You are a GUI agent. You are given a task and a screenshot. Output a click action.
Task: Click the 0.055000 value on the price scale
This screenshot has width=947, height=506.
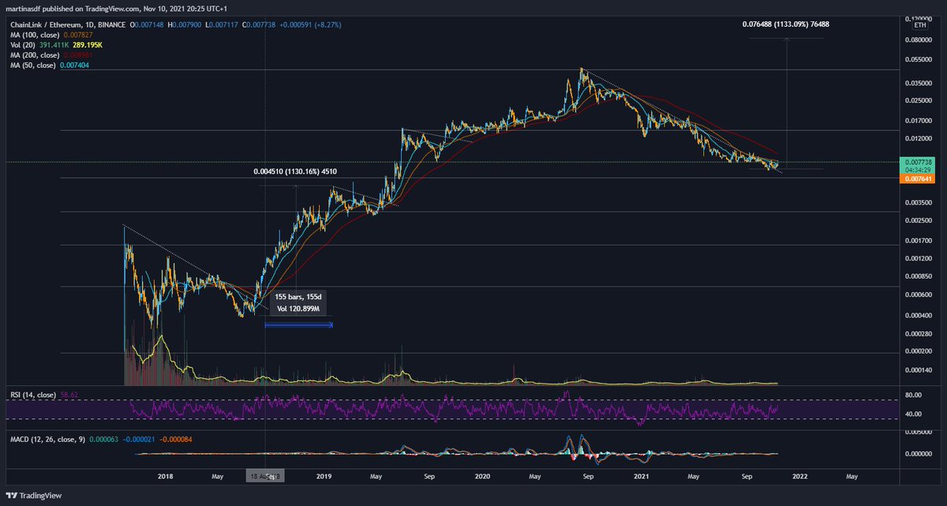click(919, 59)
